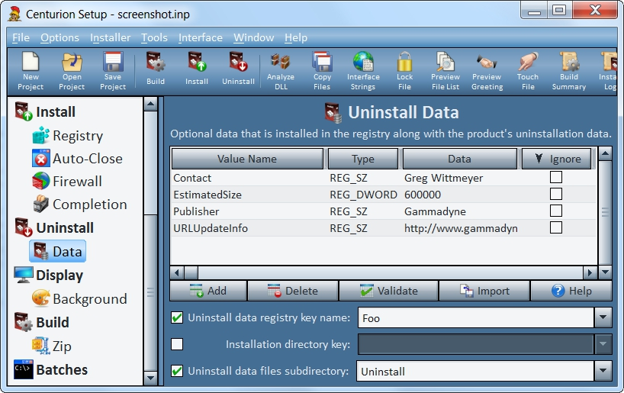Screen dimensions: 624x393
Task: Click the subdirectory field containing Uninstall
Action: (475, 371)
